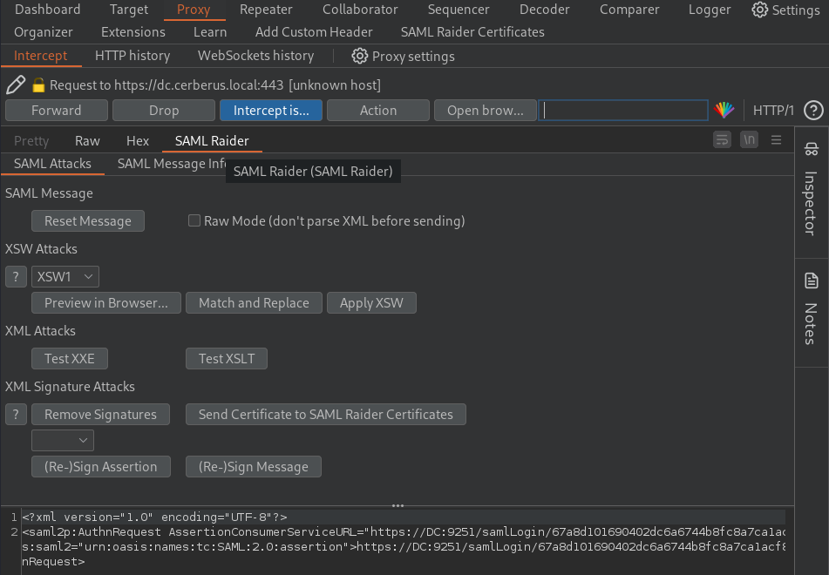
Task: View the HTTP history sub-tab
Action: tap(133, 56)
